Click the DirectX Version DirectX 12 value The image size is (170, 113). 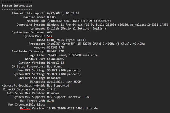[x=56, y=63]
